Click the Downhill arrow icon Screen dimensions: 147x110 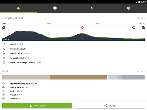[4, 49]
